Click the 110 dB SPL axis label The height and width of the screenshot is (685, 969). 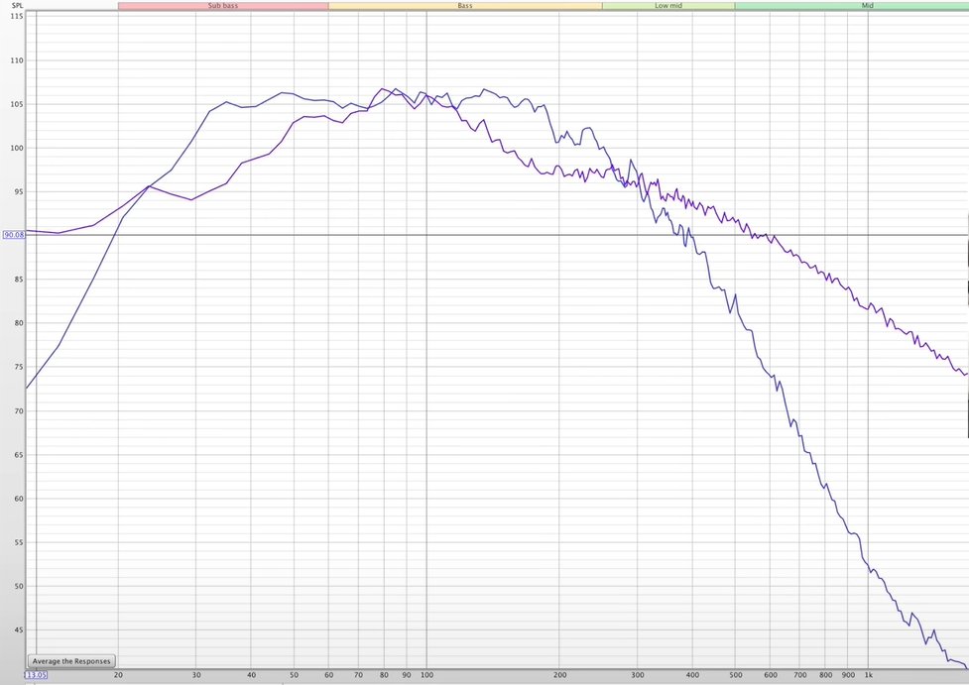tap(17, 60)
